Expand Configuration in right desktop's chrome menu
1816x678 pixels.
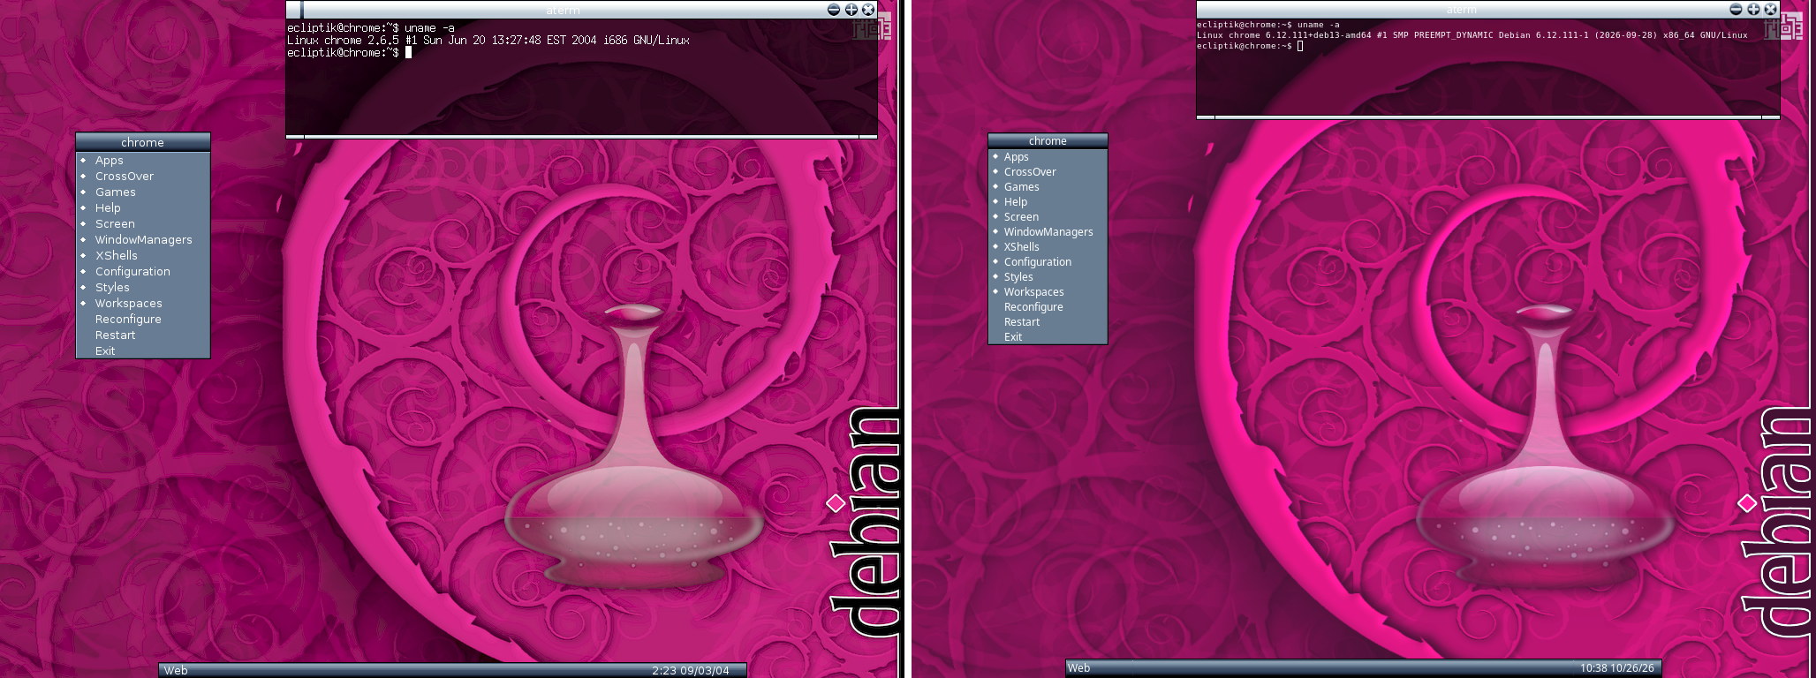click(1048, 261)
